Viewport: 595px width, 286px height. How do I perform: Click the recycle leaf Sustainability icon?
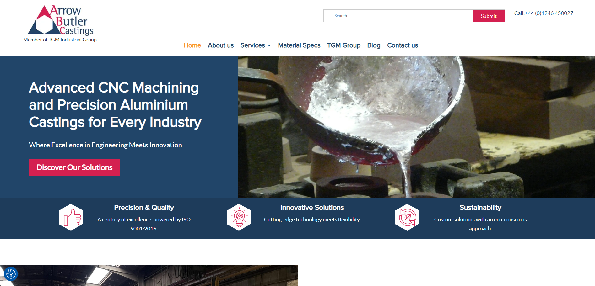click(x=407, y=217)
